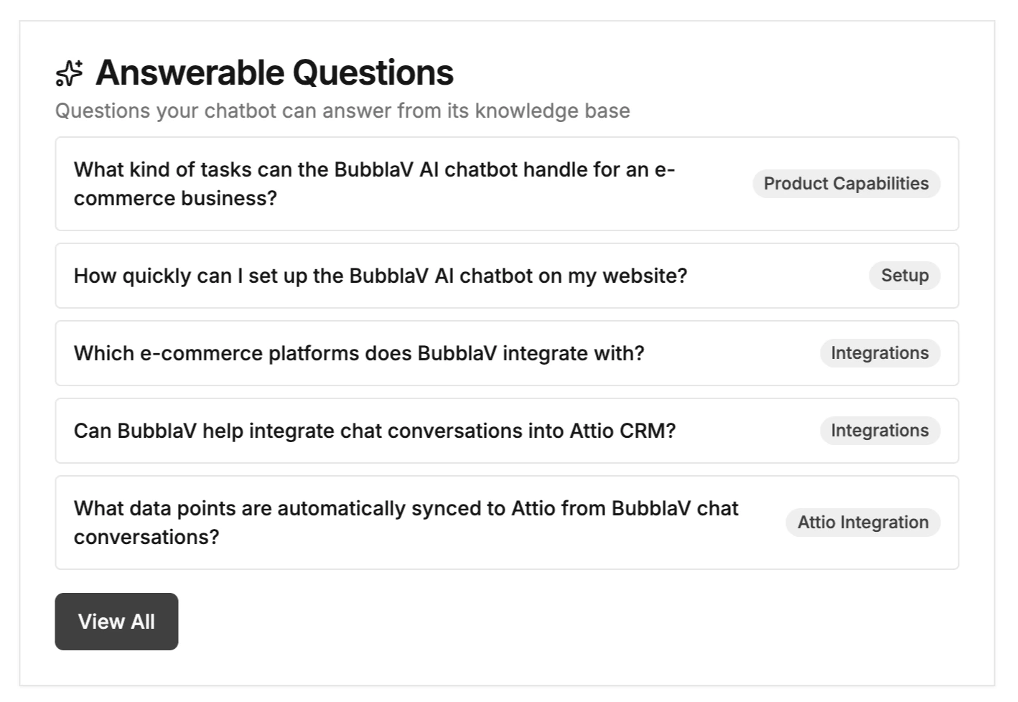Click the sparkle icon next to Answerable Questions
This screenshot has height=702, width=1018.
70,72
